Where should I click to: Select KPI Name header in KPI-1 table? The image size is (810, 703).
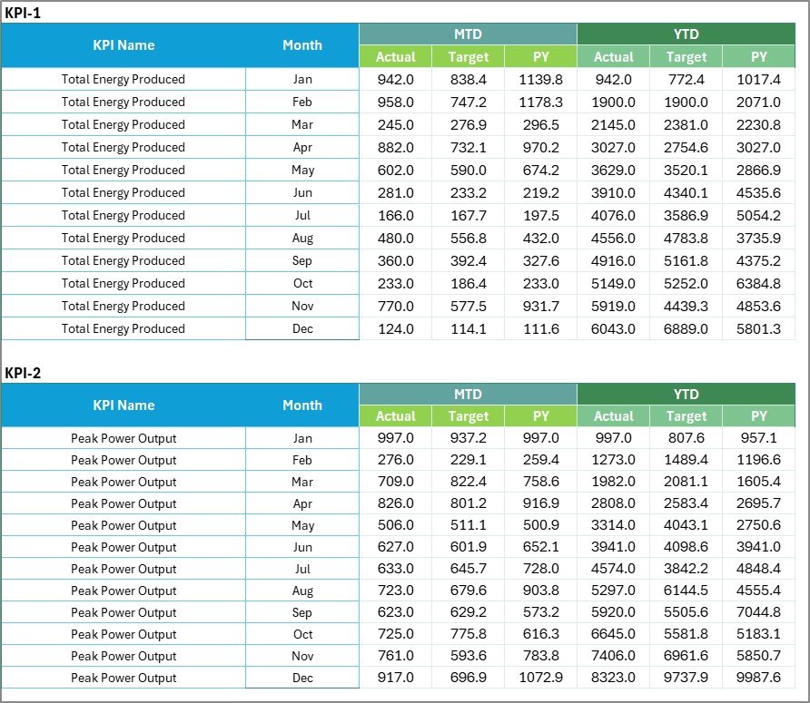(x=123, y=45)
